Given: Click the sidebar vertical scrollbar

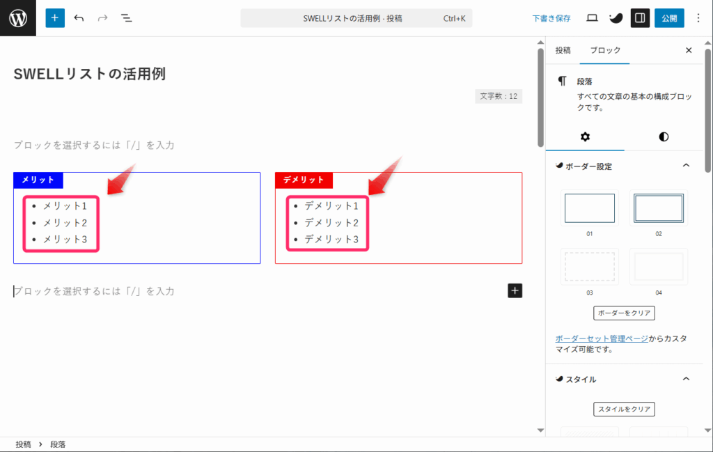Looking at the screenshot, I should (707, 111).
